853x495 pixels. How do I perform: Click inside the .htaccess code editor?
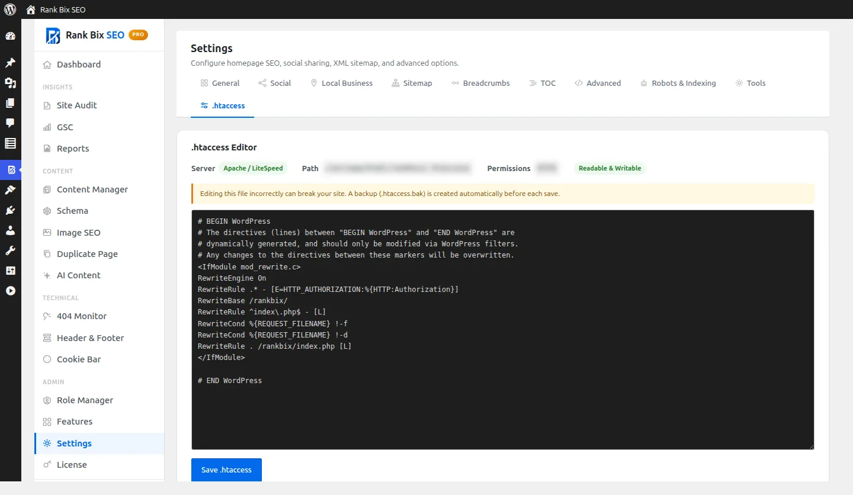[502, 330]
